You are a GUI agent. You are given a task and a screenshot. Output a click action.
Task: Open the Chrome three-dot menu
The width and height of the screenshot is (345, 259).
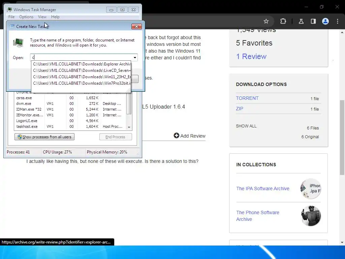point(338,21)
